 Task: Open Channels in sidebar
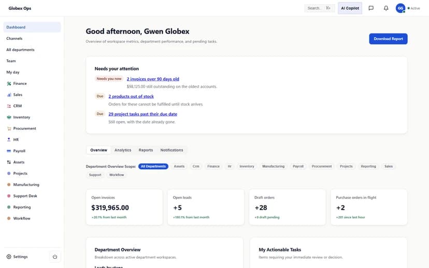(32, 38)
